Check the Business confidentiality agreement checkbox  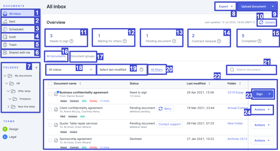[50, 94]
